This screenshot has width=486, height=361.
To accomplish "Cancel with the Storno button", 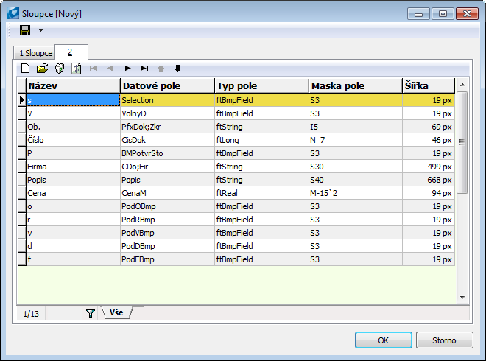I will [444, 340].
